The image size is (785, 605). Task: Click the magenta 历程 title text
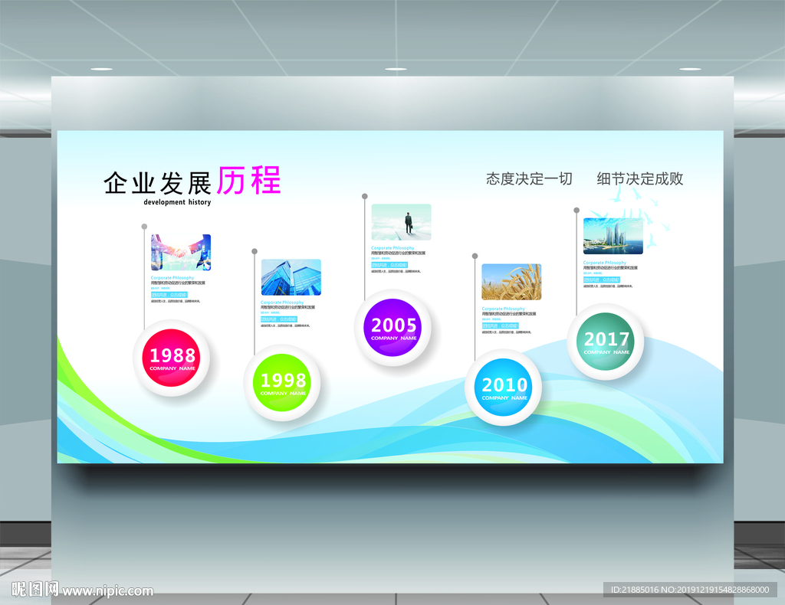click(249, 181)
